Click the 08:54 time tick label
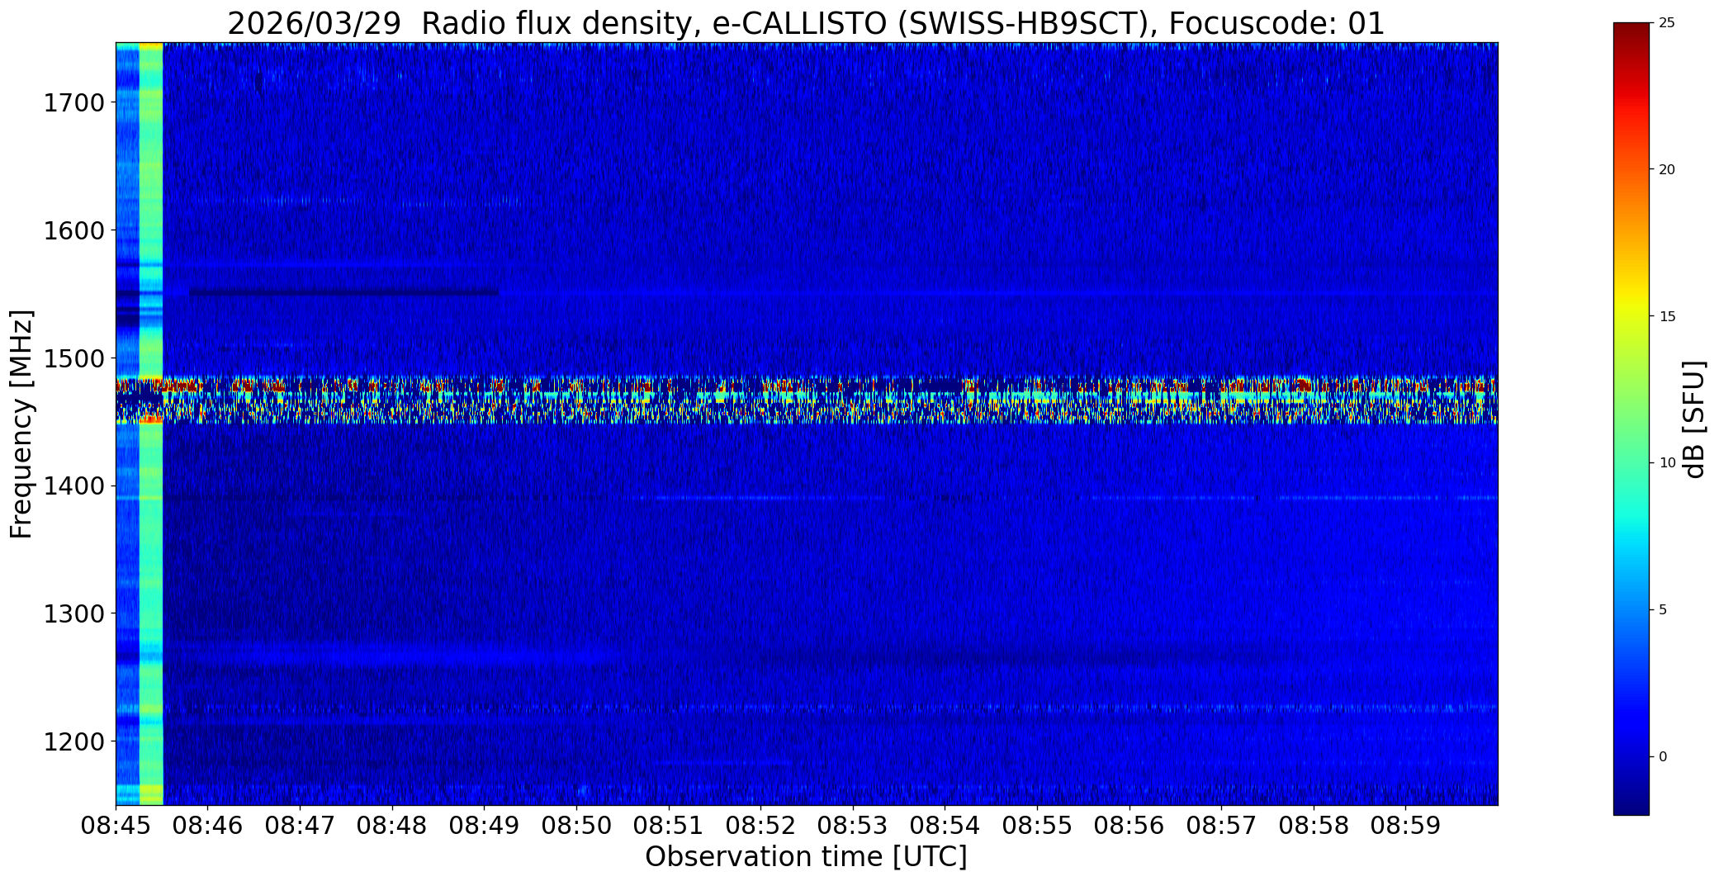Viewport: 1719px width, 881px height. (945, 825)
